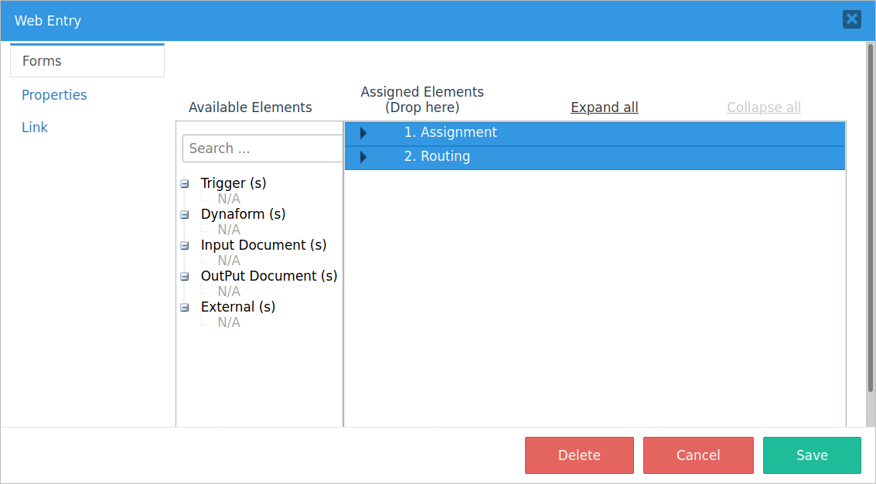Collapse the Trigger (s) tree node

(185, 184)
